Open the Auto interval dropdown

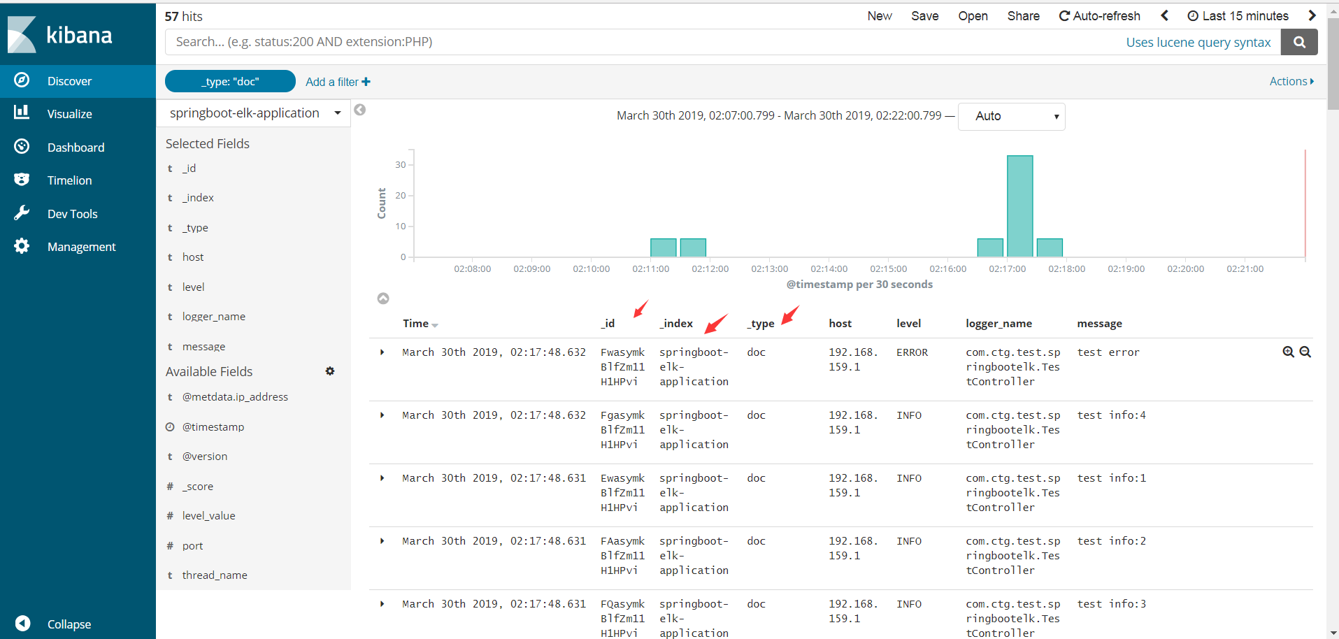pyautogui.click(x=1011, y=116)
